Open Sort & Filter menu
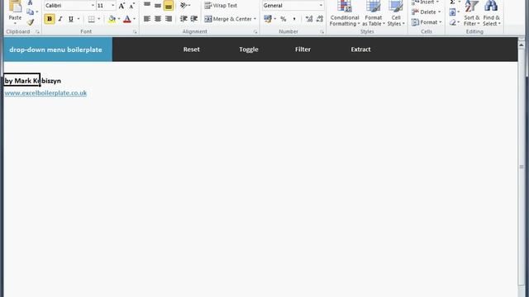 [472, 13]
